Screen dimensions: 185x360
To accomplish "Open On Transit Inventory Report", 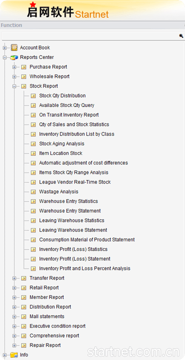I will click(69, 115).
